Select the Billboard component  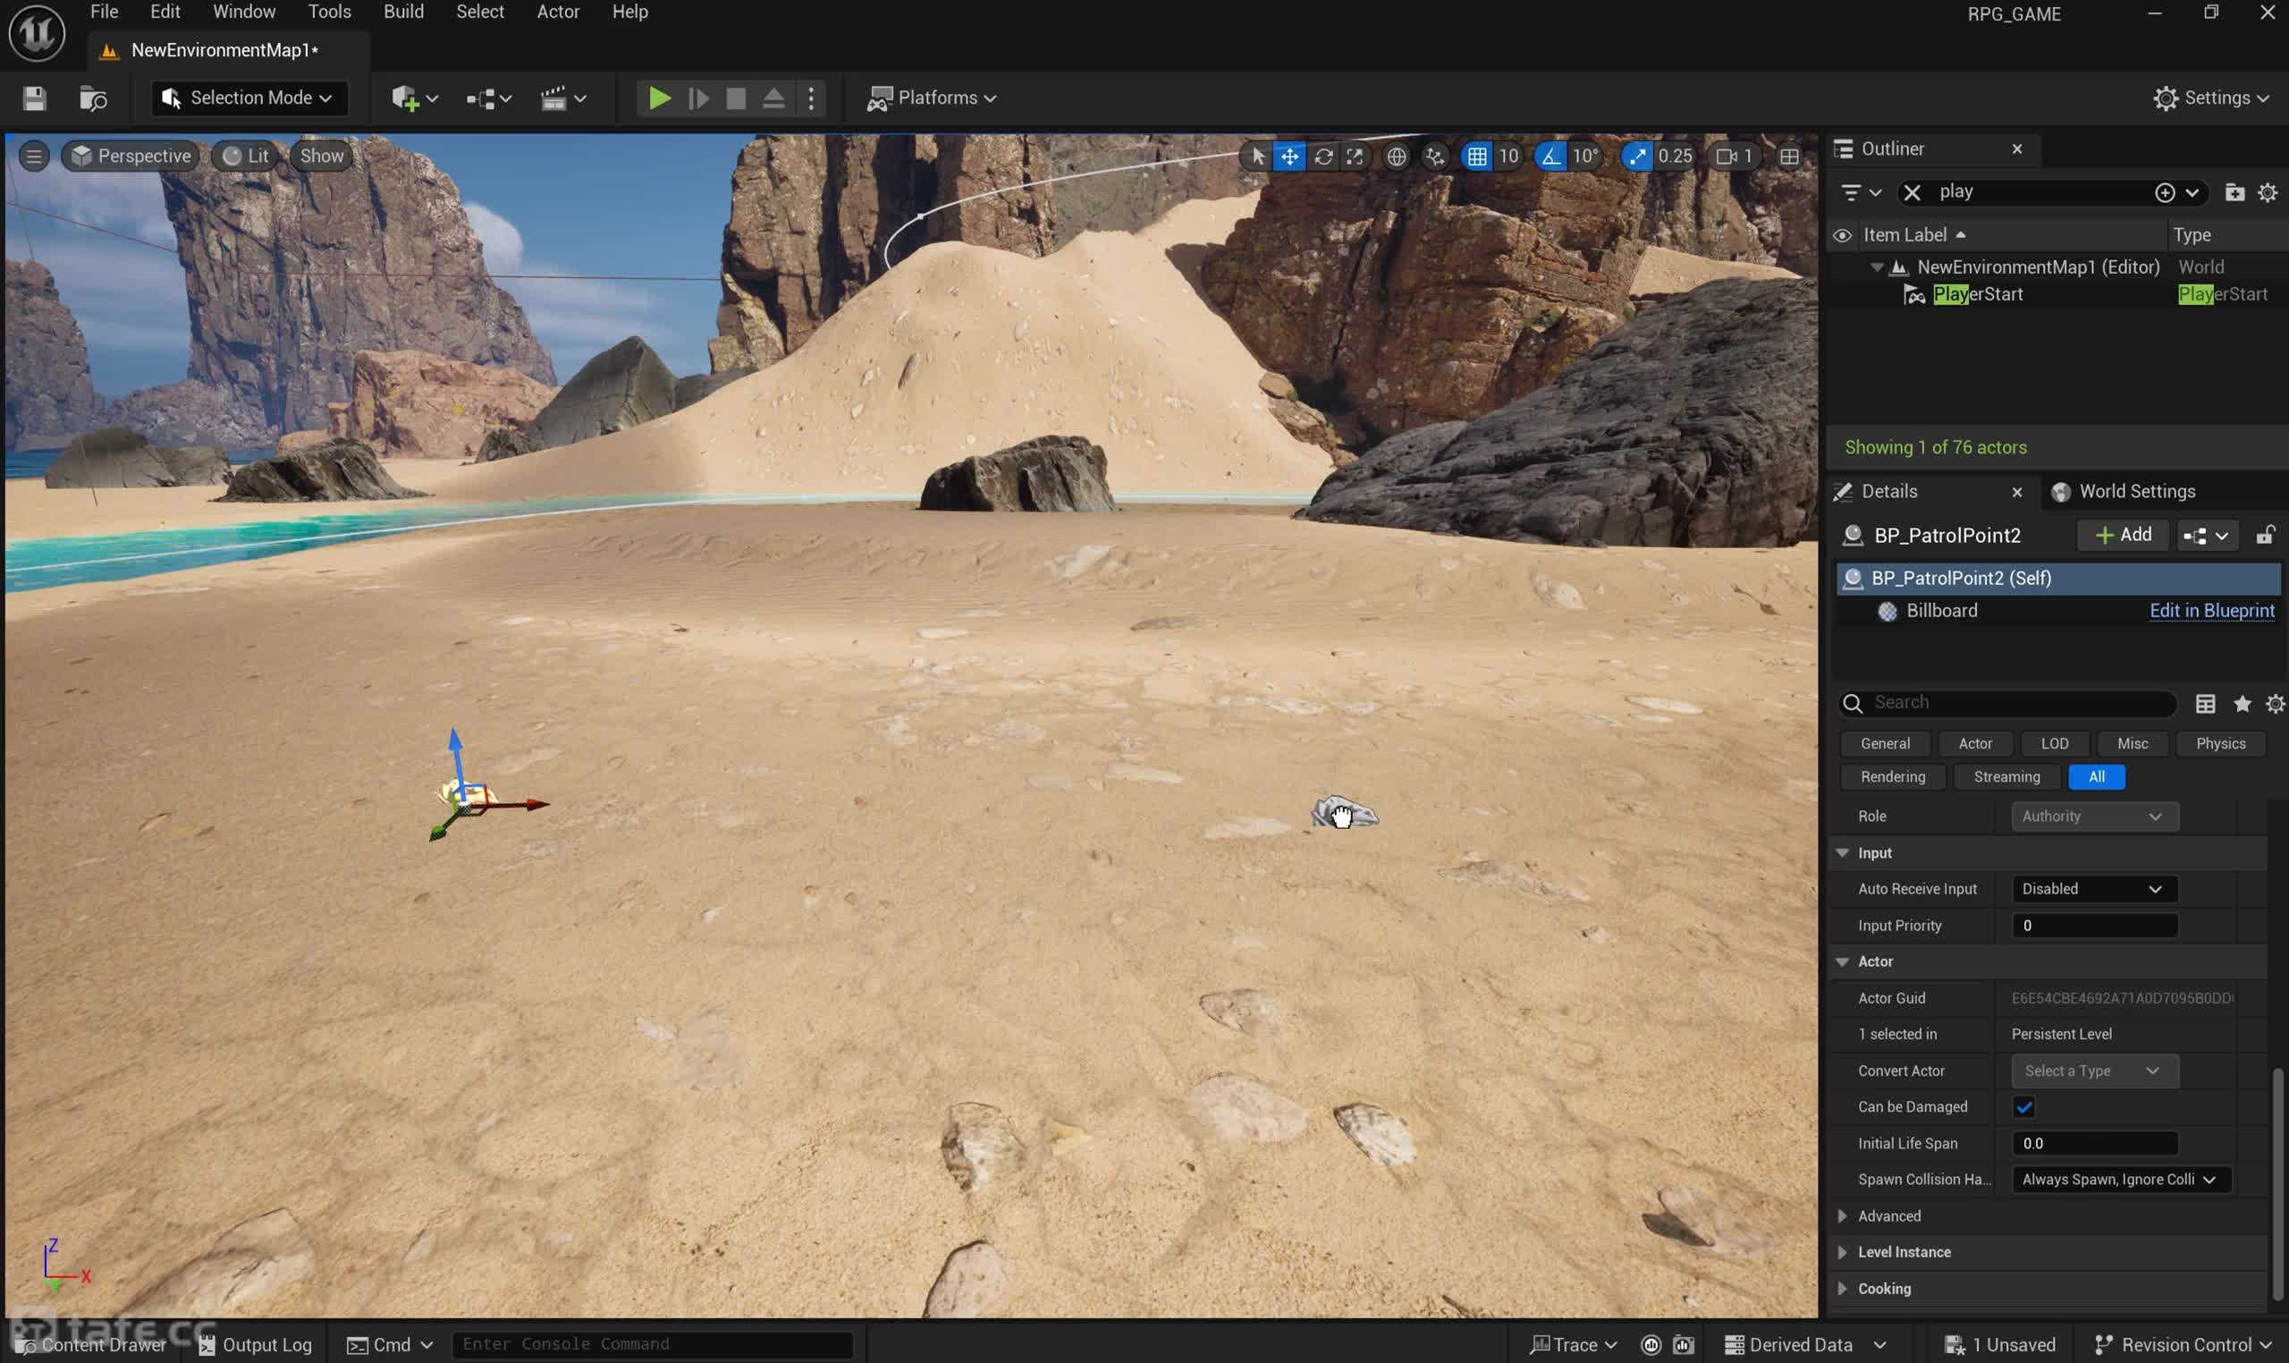tap(1941, 611)
